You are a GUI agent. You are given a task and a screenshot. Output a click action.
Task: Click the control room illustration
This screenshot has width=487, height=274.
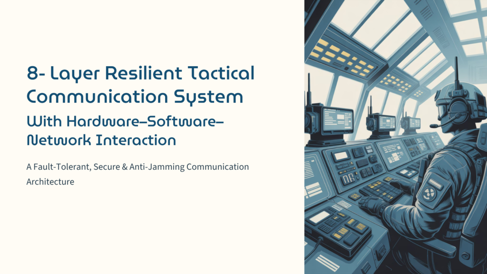click(x=396, y=137)
